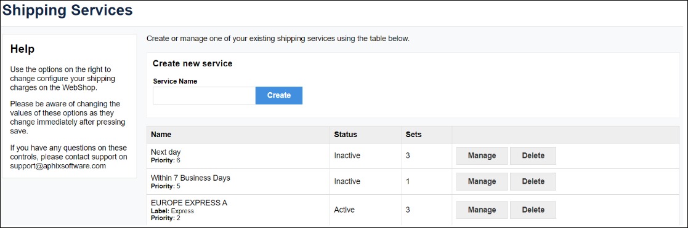Viewport: 688px width, 228px height.
Task: Click the Active status of EUROPE EXPRESS A
Action: [x=344, y=210]
